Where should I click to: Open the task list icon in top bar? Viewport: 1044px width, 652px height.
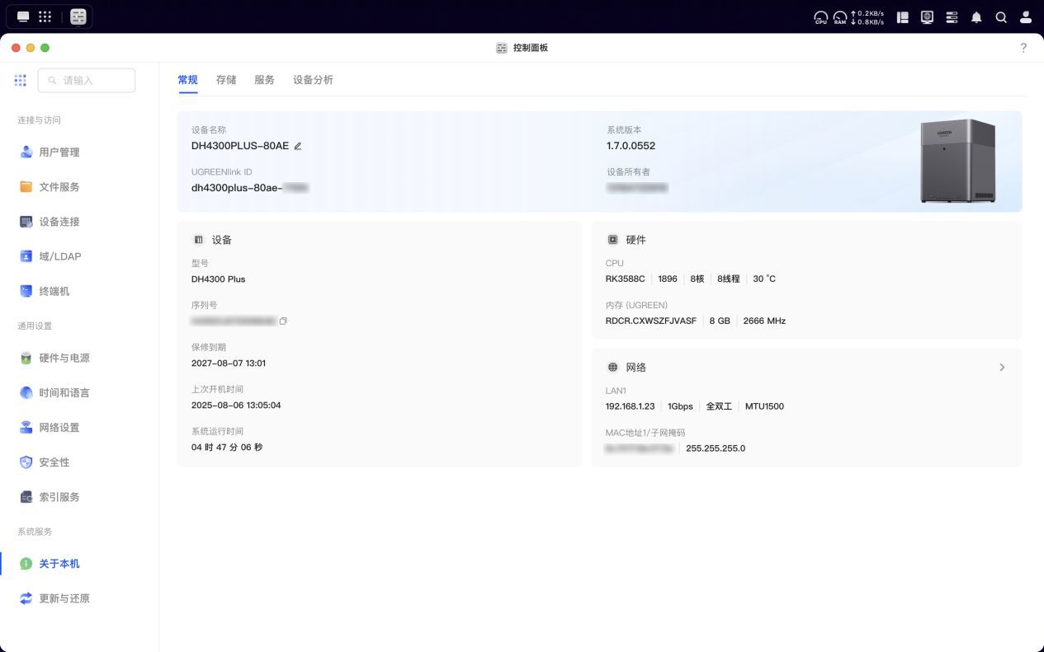pos(952,16)
